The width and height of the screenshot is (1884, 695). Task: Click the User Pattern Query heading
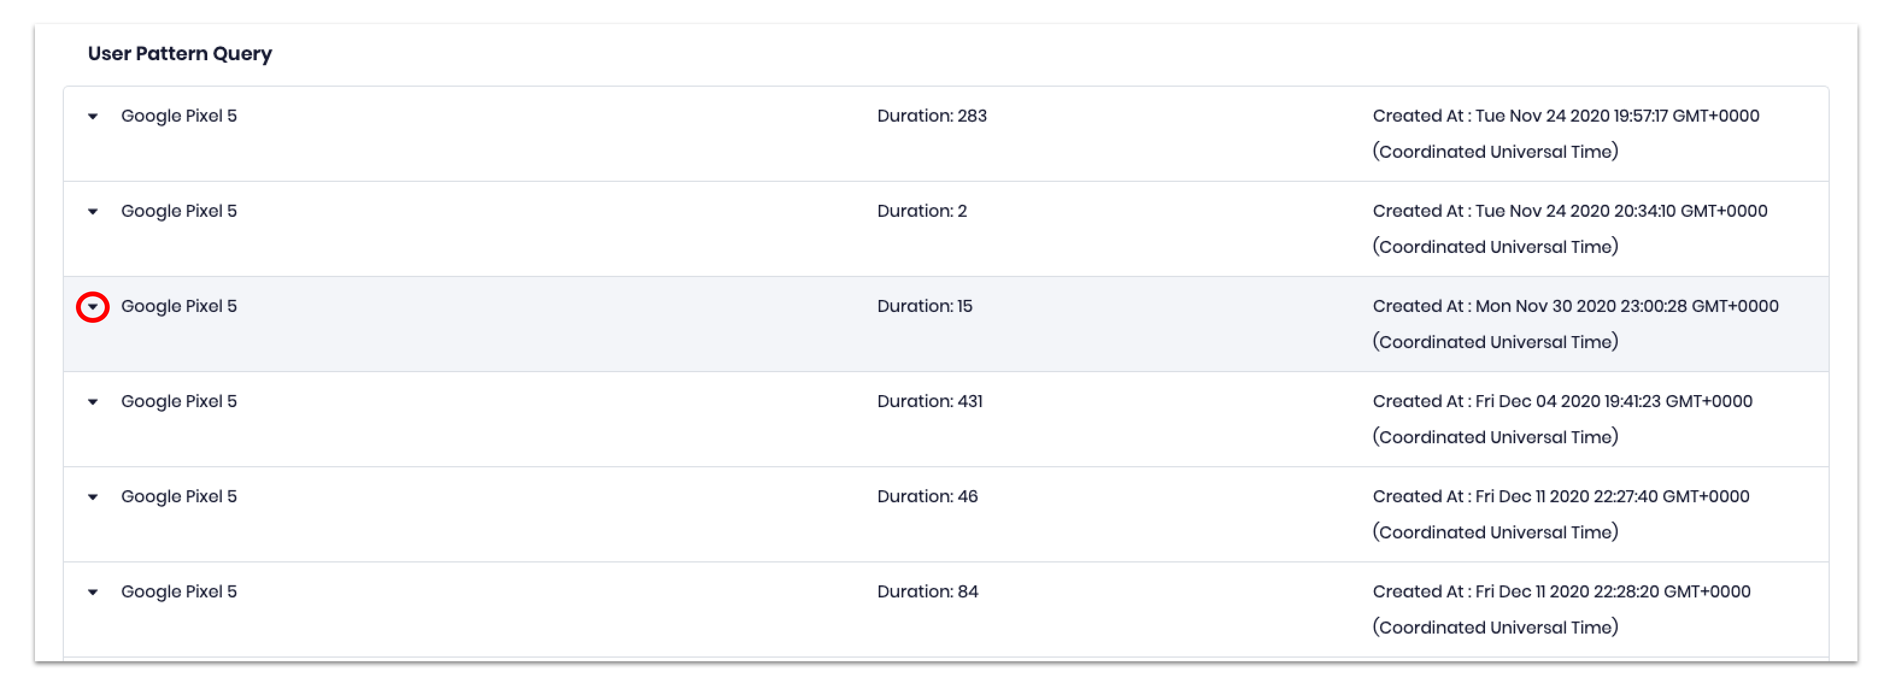pyautogui.click(x=180, y=54)
